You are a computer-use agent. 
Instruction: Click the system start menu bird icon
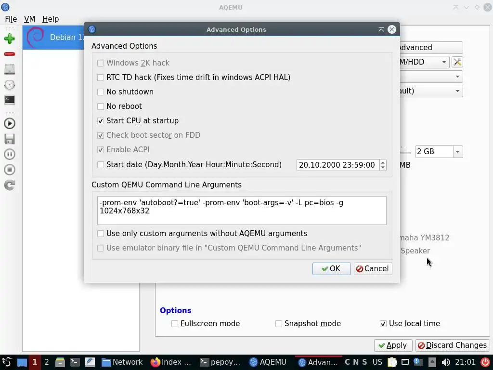7,362
